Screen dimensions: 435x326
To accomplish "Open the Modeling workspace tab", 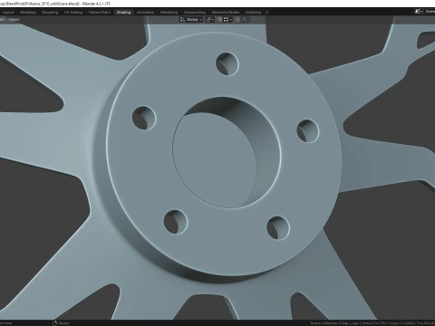I will (28, 12).
